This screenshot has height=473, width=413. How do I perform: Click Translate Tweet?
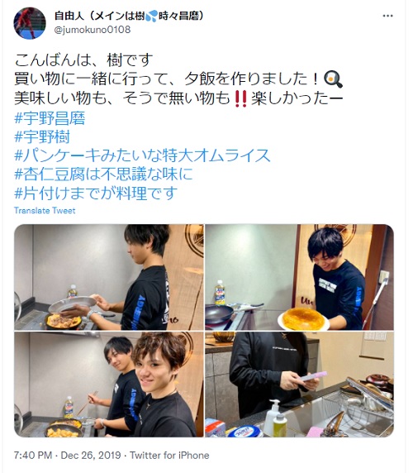pos(45,211)
